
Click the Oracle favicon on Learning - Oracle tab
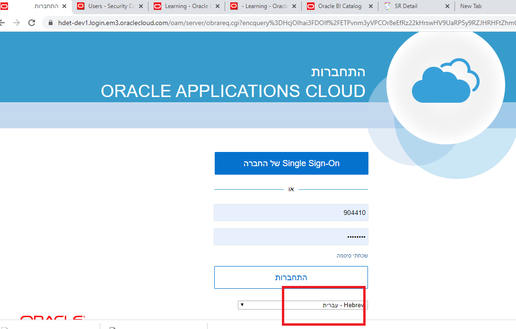(x=157, y=6)
